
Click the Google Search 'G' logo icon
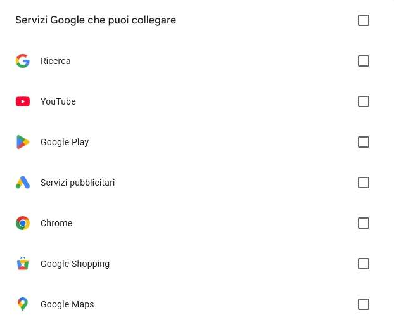(23, 61)
